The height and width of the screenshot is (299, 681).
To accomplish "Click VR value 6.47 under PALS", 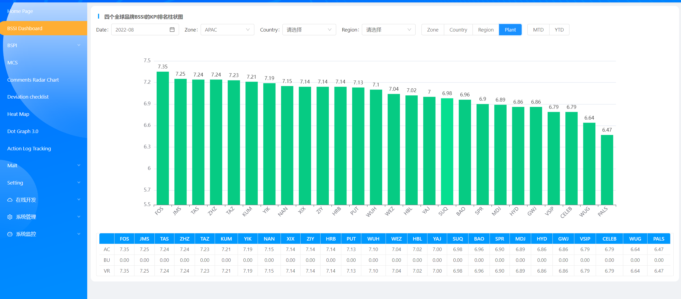I will [659, 271].
